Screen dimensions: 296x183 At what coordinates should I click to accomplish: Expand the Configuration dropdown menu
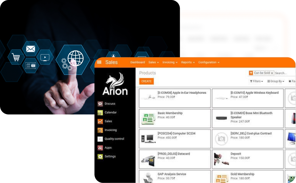click(x=209, y=62)
